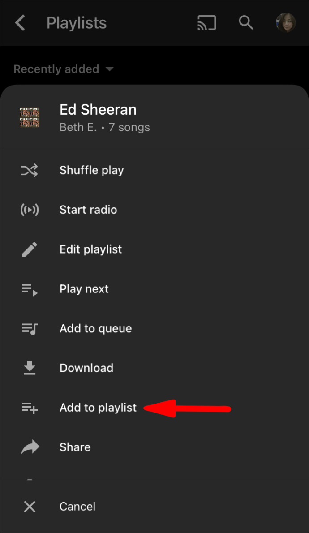Expand the Recently added sort dropdown
This screenshot has height=533, width=309.
click(63, 69)
